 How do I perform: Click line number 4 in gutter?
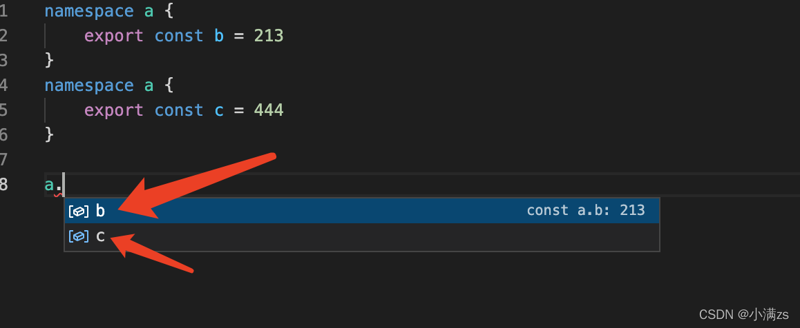click(3, 85)
